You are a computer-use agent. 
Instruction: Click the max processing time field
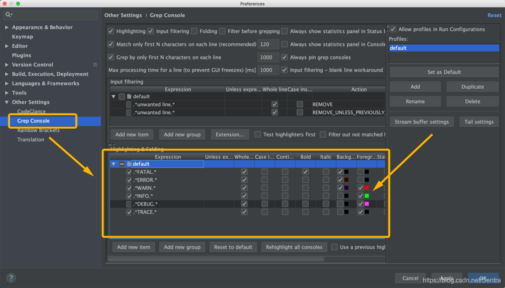[268, 70]
